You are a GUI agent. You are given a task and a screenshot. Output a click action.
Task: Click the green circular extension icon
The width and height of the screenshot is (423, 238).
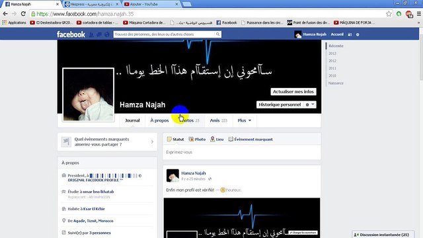[399, 14]
